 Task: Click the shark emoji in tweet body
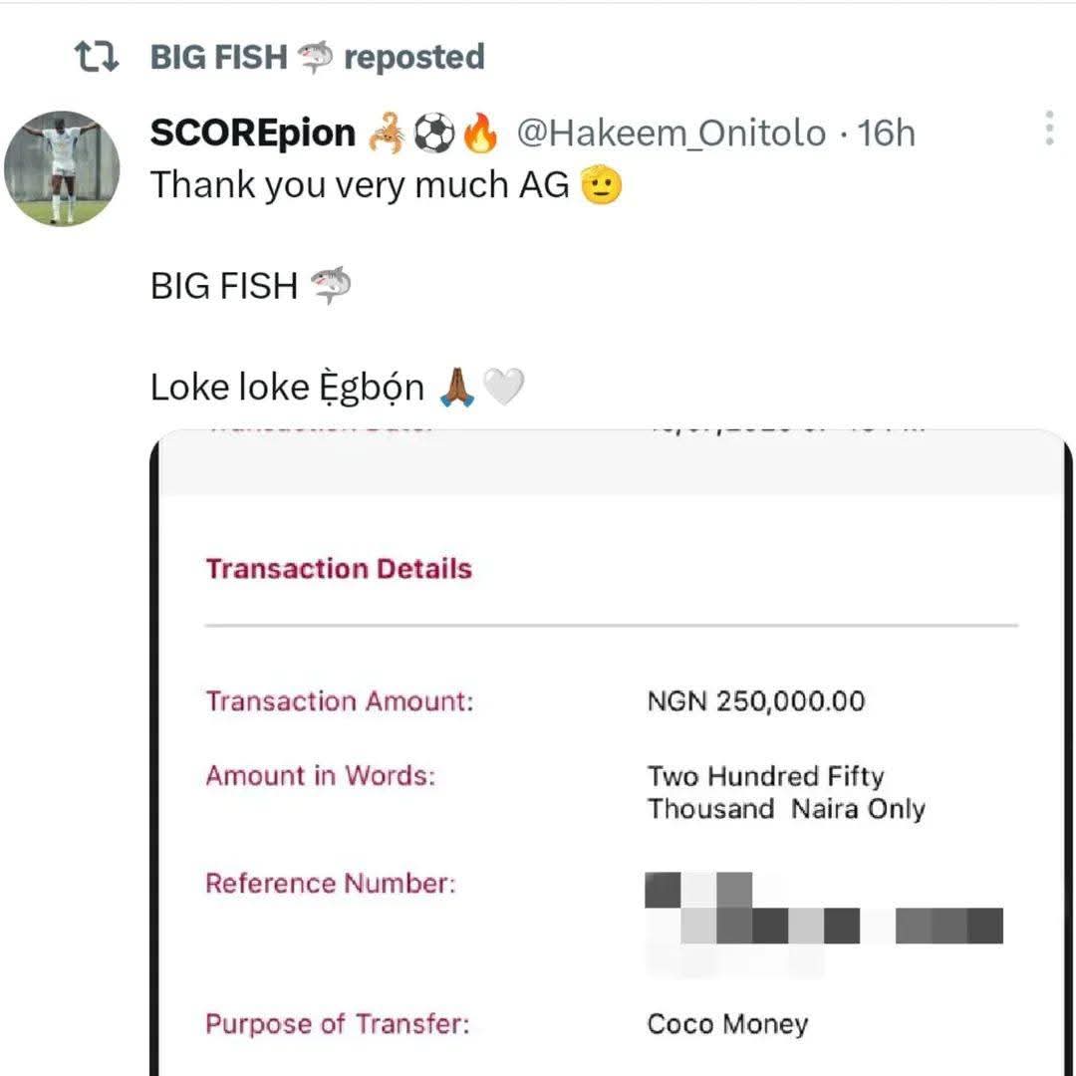(331, 287)
